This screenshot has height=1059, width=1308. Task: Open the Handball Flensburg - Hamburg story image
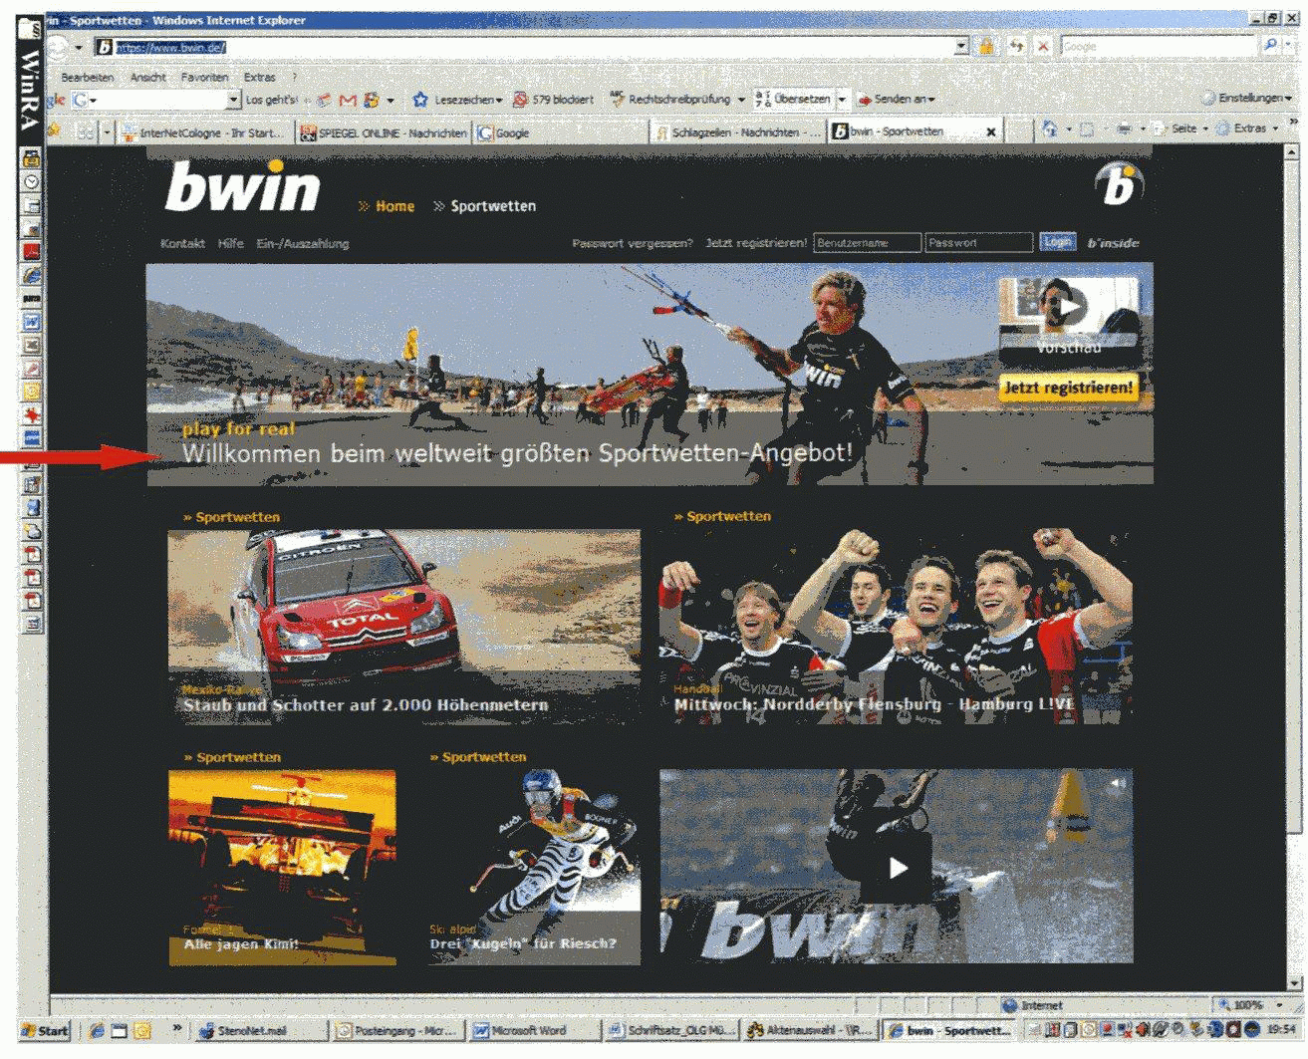point(896,626)
